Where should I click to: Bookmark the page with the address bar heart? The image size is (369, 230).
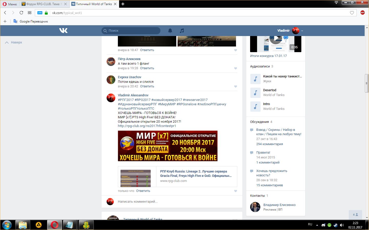tap(352, 13)
